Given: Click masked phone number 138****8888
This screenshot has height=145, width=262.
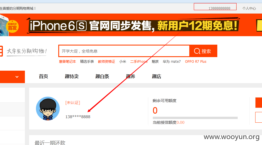Looking at the screenshot, I should point(78,117).
